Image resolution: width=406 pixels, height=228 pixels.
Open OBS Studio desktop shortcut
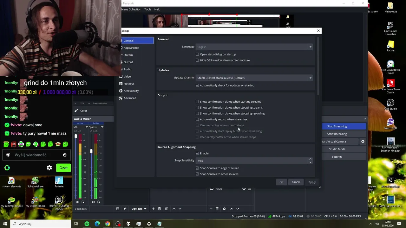click(x=390, y=105)
